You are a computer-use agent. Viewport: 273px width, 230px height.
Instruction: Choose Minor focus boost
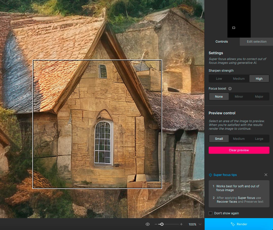pyautogui.click(x=239, y=97)
